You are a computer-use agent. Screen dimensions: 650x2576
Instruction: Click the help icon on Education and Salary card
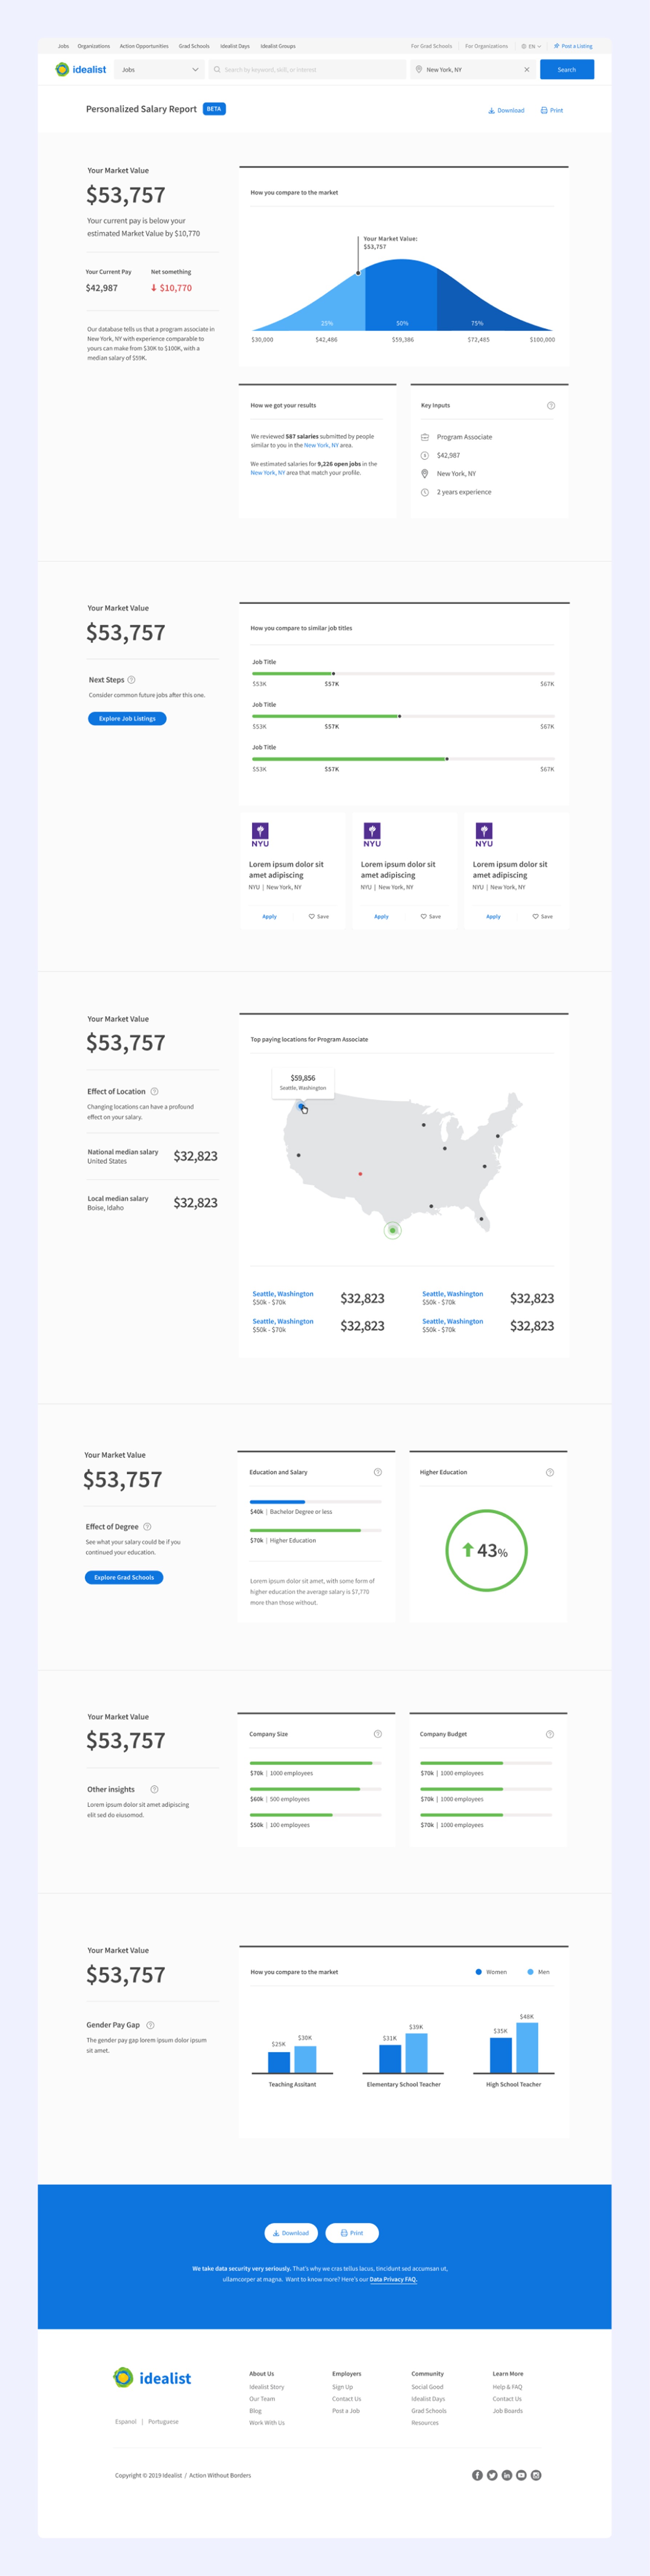tap(378, 1472)
